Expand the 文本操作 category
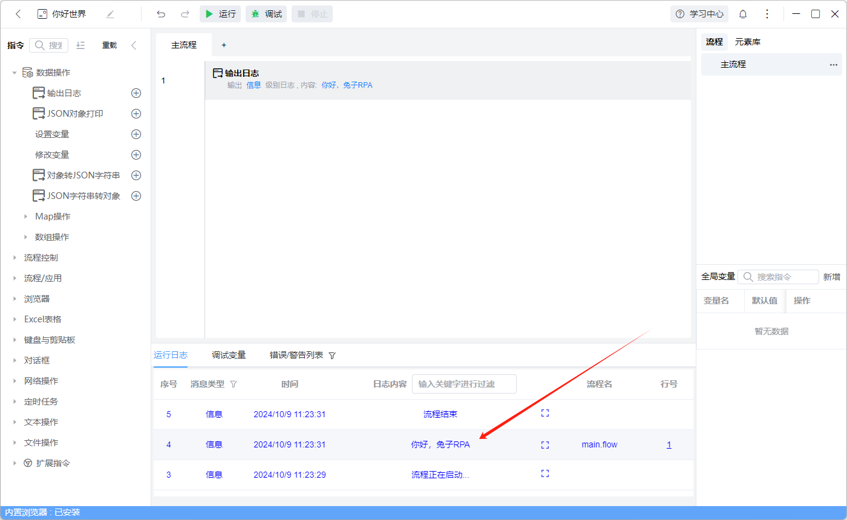847x520 pixels. [x=15, y=422]
